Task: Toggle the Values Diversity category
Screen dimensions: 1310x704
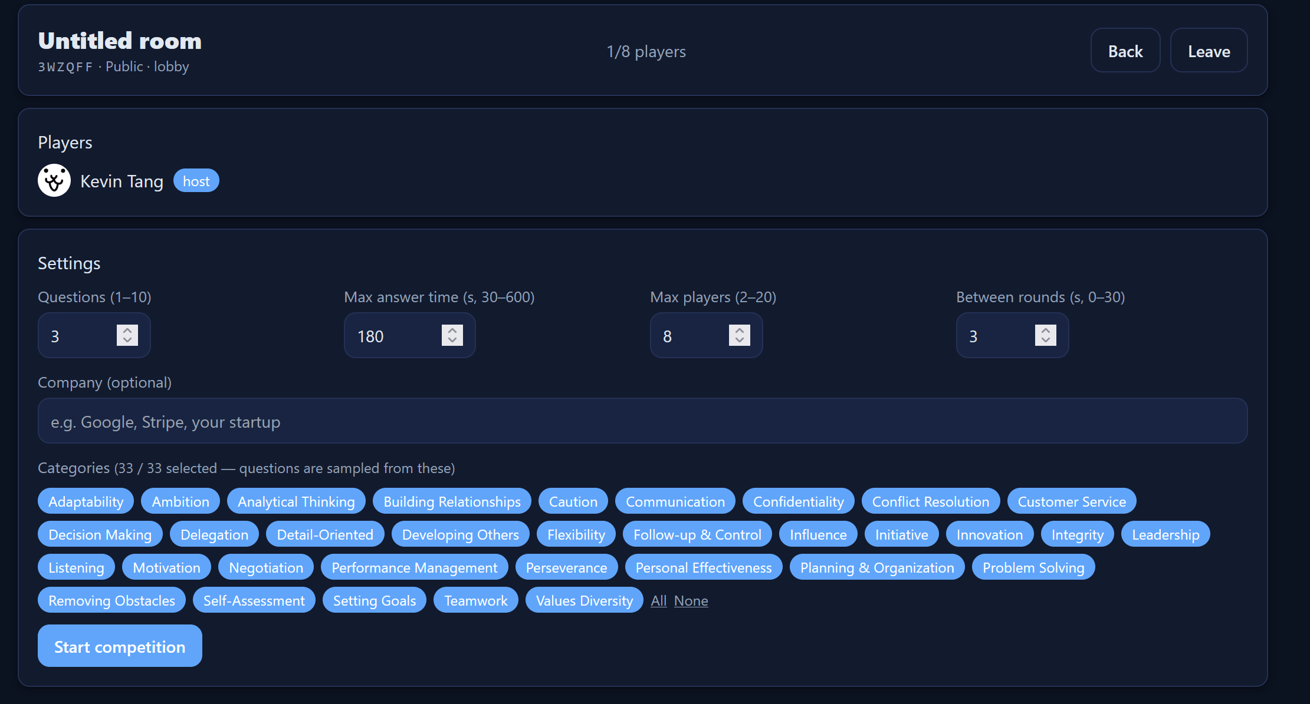Action: pyautogui.click(x=584, y=600)
